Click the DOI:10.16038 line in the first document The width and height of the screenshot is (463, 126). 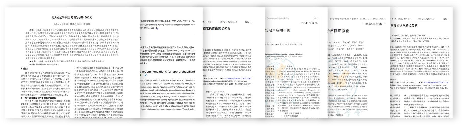point(44,64)
